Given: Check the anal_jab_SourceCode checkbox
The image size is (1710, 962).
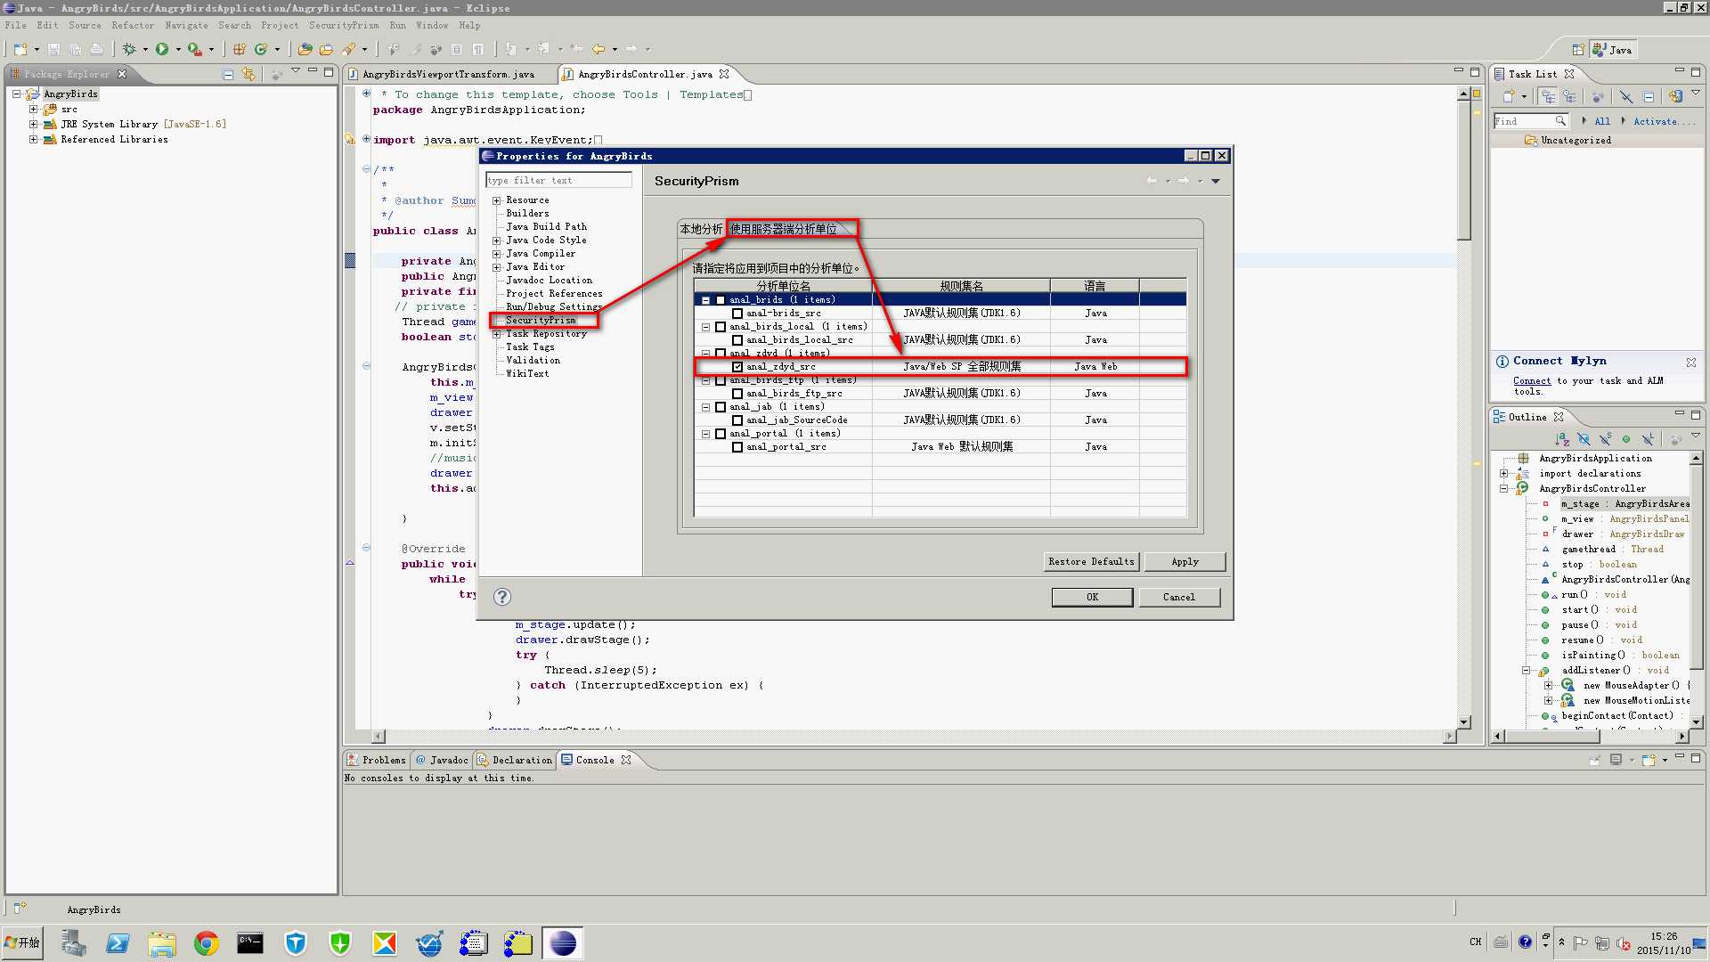Looking at the screenshot, I should 737,420.
